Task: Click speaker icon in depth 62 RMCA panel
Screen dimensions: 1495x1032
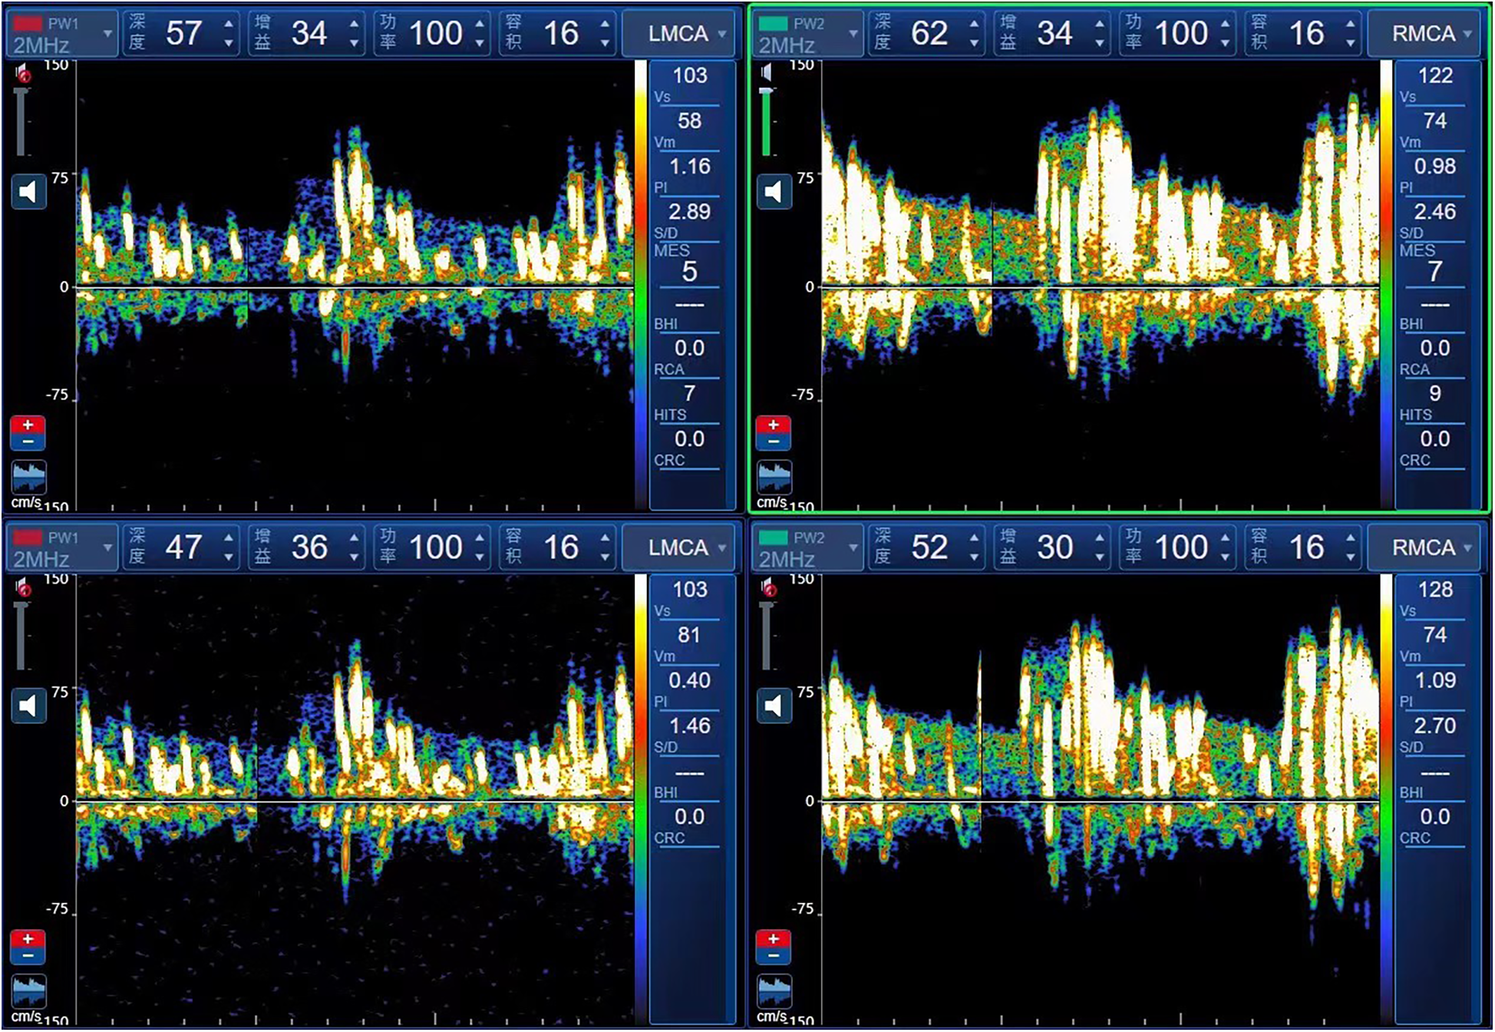Action: (x=774, y=192)
